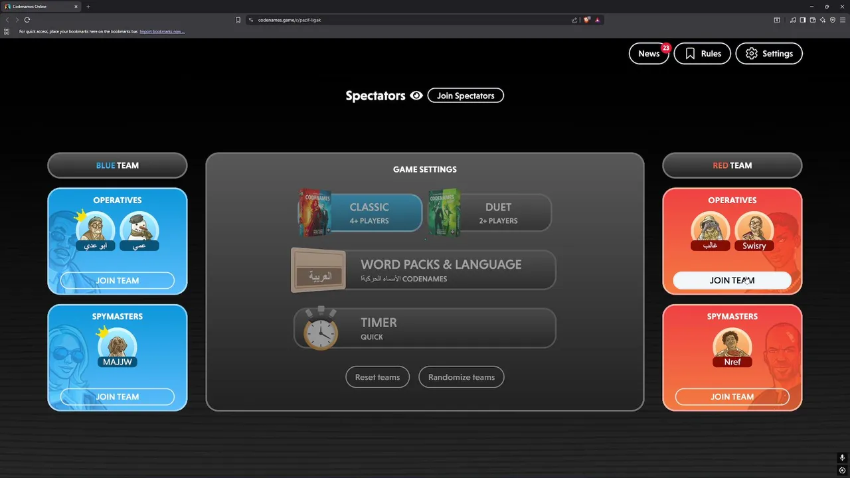View site information icon in address bar
Viewport: 850px width, 478px height.
[251, 20]
